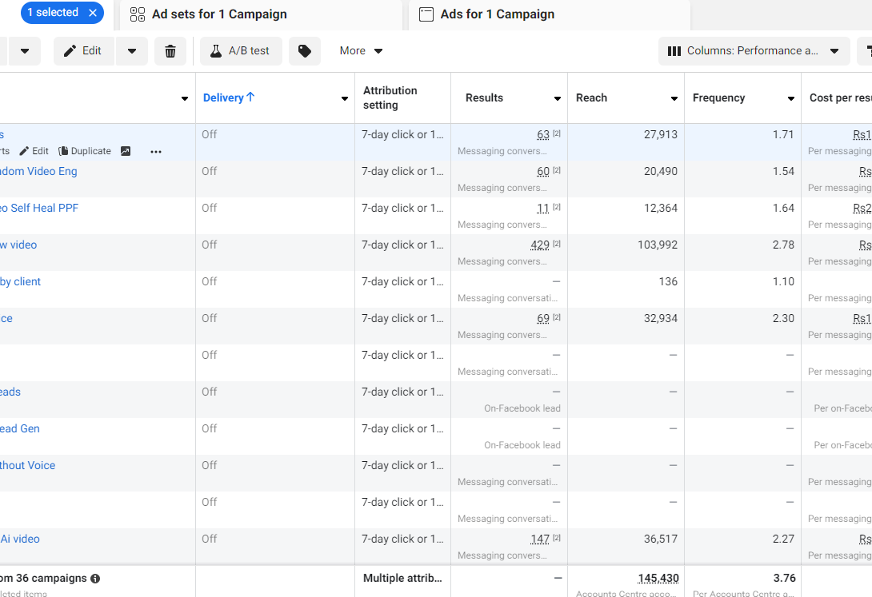Sort by Delivery column header

pyautogui.click(x=223, y=98)
